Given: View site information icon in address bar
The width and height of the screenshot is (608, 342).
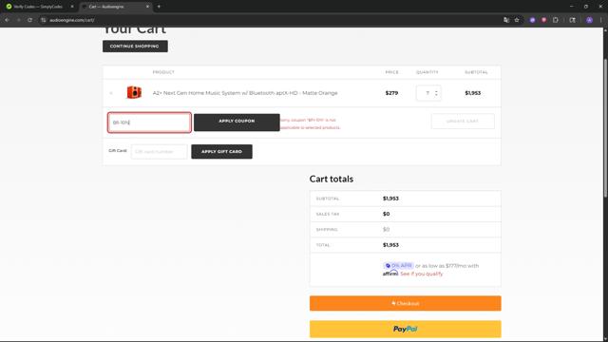Looking at the screenshot, I should pyautogui.click(x=43, y=20).
